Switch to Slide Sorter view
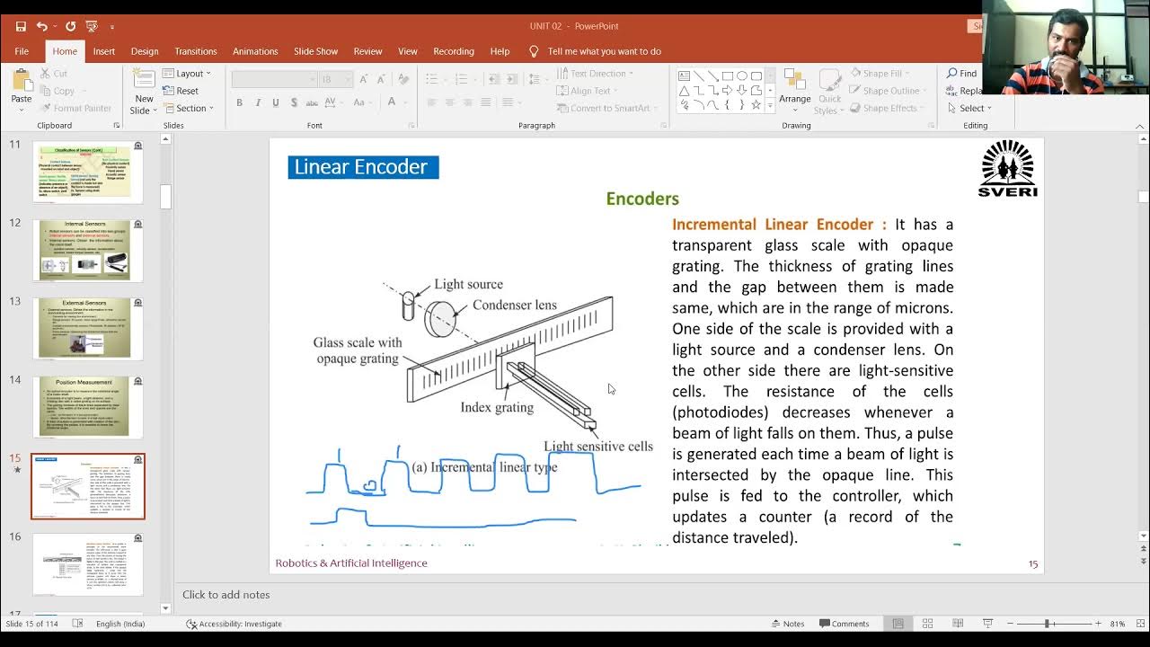The height and width of the screenshot is (647, 1150). pos(928,624)
